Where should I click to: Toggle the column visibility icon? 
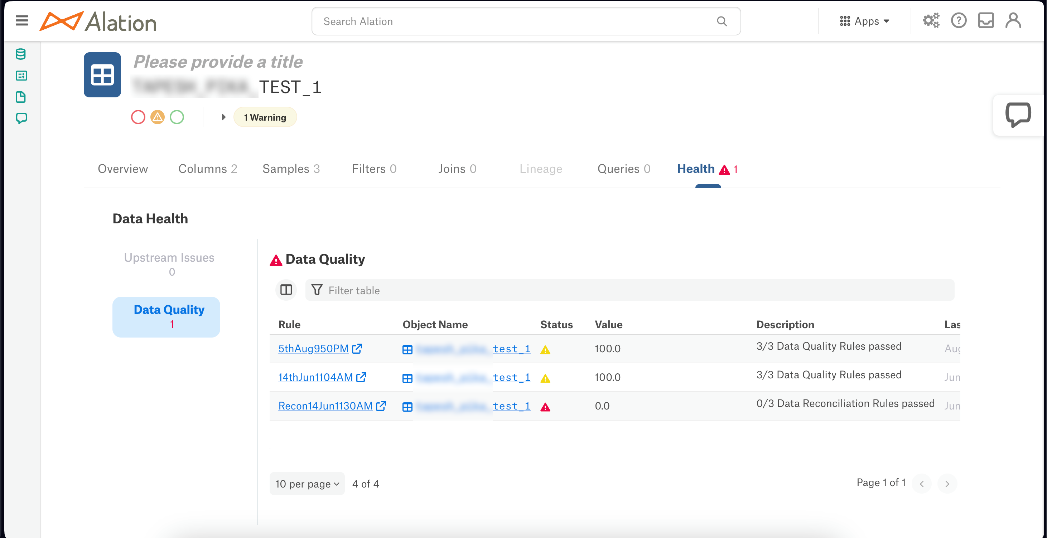[x=286, y=290]
